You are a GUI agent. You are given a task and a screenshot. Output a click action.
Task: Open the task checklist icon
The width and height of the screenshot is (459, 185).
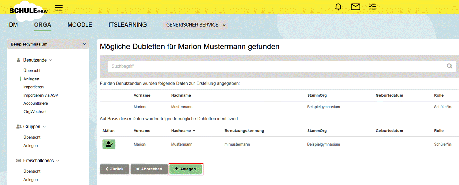point(373,7)
